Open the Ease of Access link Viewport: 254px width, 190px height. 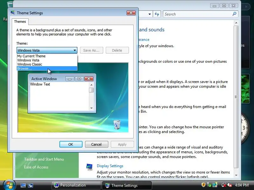(36, 167)
